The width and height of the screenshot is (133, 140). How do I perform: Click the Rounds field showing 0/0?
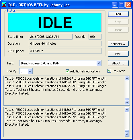click(x=95, y=37)
